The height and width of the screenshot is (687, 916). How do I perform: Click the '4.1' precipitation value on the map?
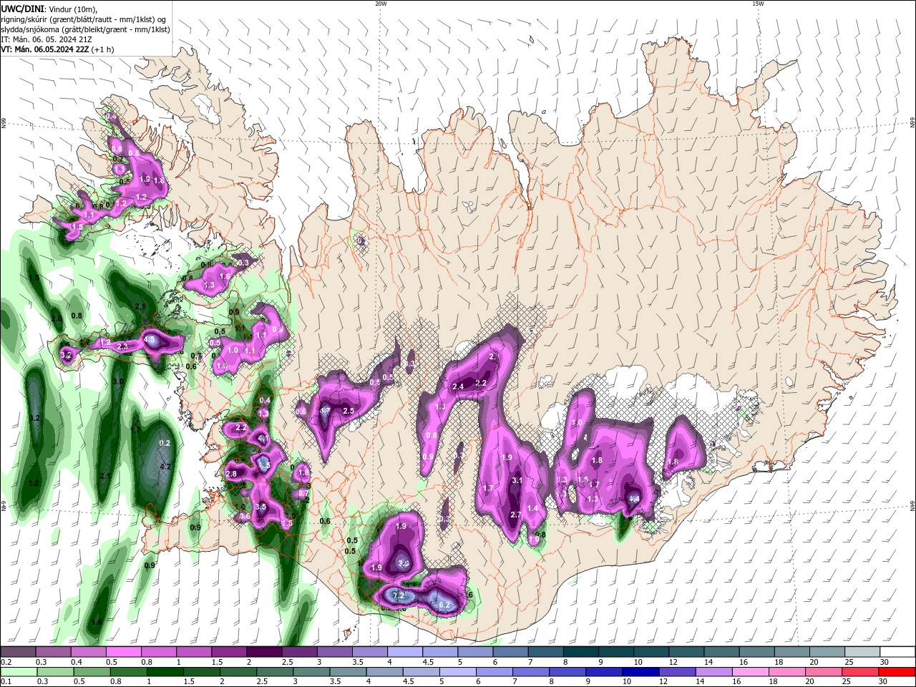click(262, 439)
